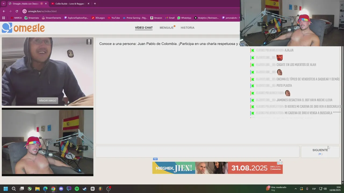Screen dimensions: 344x193
Task: Switch to the MENSAJE tab
Action: tap(167, 28)
